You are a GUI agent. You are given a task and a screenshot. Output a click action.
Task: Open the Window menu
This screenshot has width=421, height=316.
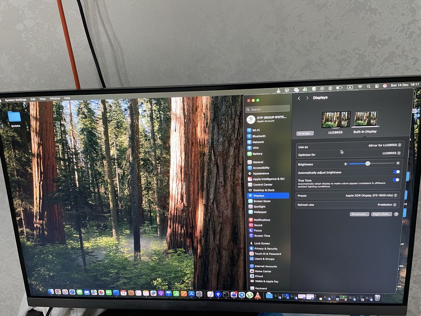55,98
